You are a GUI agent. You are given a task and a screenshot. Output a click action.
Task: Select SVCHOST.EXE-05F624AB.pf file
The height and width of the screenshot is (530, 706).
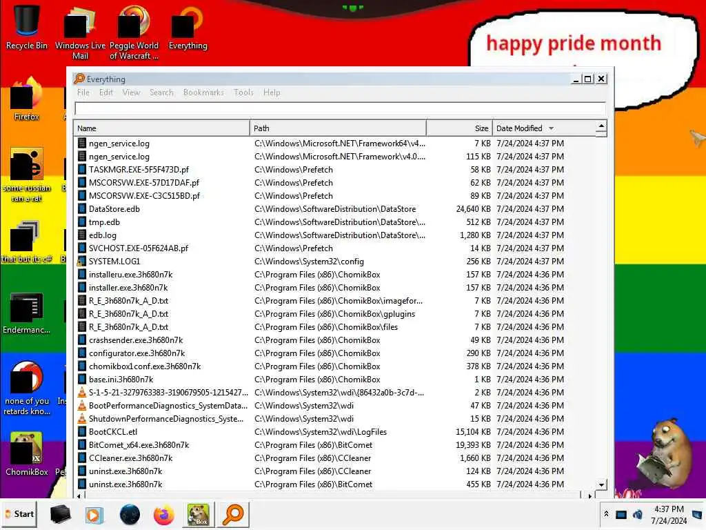(335, 248)
